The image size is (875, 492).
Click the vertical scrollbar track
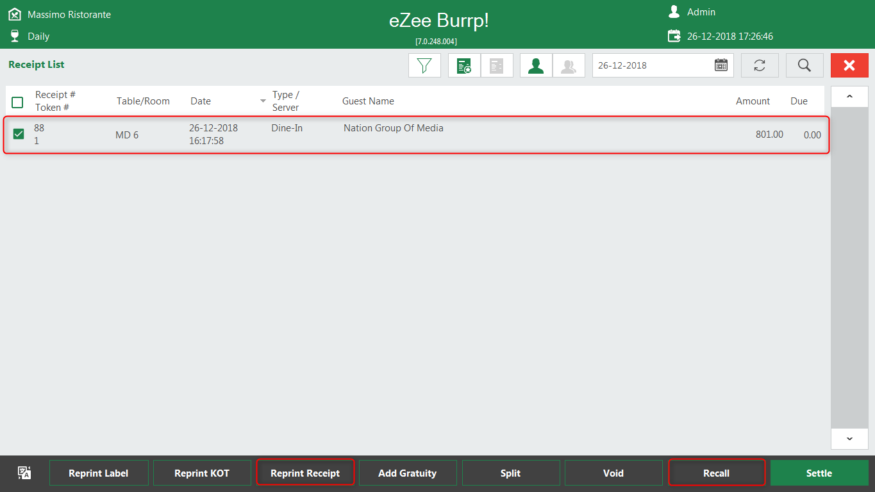849,268
